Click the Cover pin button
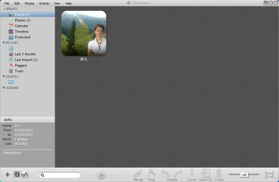 [x=192, y=176]
